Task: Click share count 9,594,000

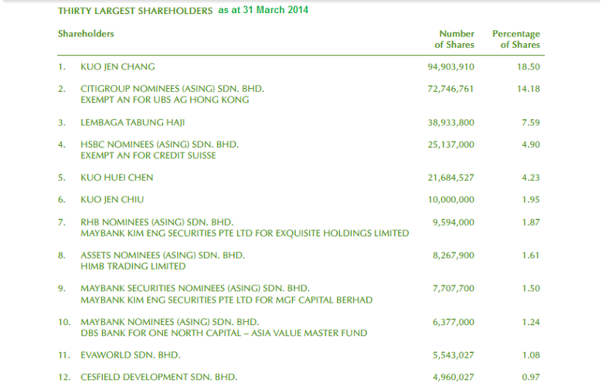Action: [x=454, y=222]
